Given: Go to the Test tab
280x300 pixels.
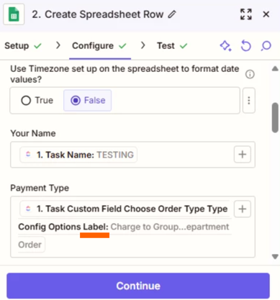Looking at the screenshot, I should [172, 45].
